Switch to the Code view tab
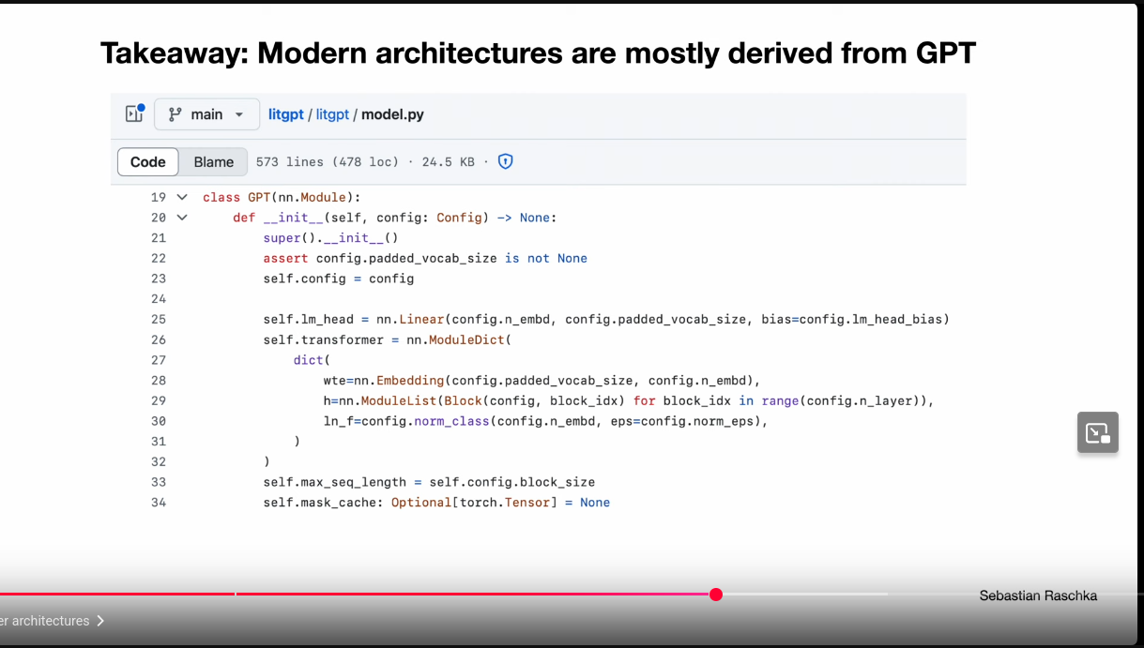Image resolution: width=1144 pixels, height=648 pixels. pos(148,161)
